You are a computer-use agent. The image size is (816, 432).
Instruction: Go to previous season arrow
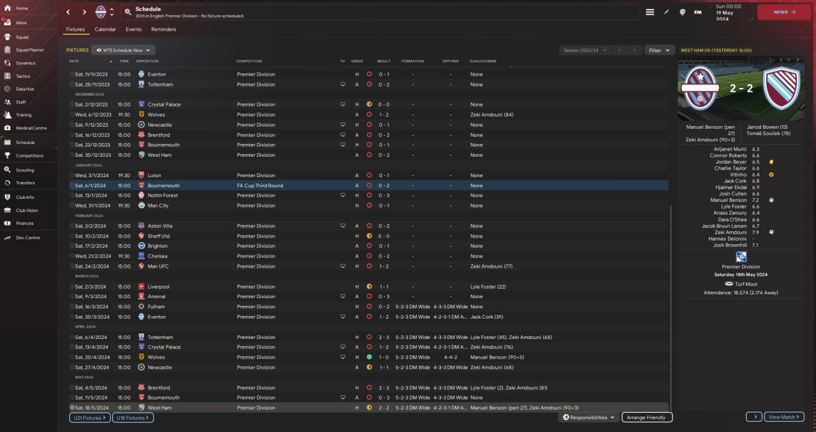[620, 50]
